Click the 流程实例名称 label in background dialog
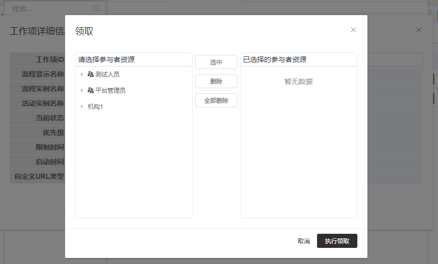The width and height of the screenshot is (438, 264). pos(43,89)
